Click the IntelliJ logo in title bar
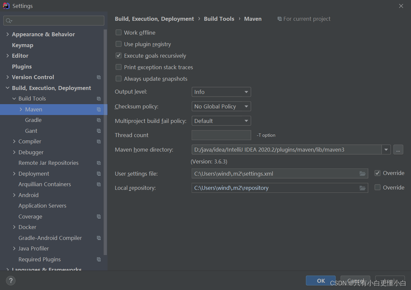 click(6, 6)
